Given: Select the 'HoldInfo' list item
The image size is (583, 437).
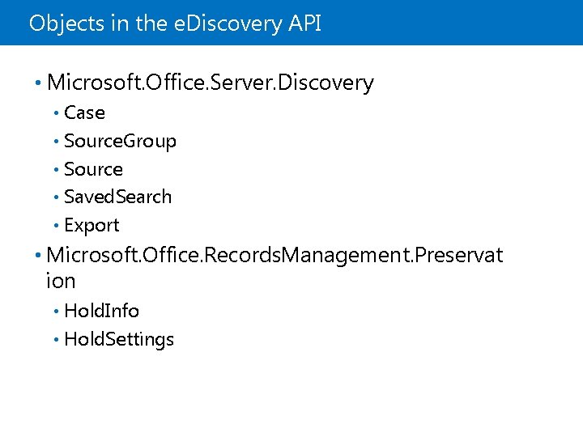Looking at the screenshot, I should coord(101,311).
